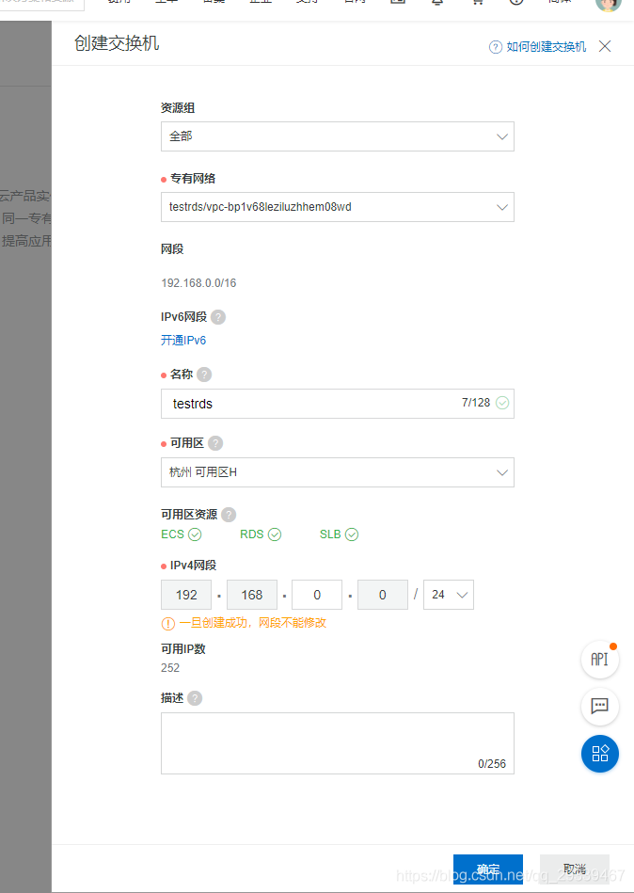The image size is (634, 893).
Task: Open the 资源组 dropdown showing 全部
Action: pyautogui.click(x=338, y=136)
